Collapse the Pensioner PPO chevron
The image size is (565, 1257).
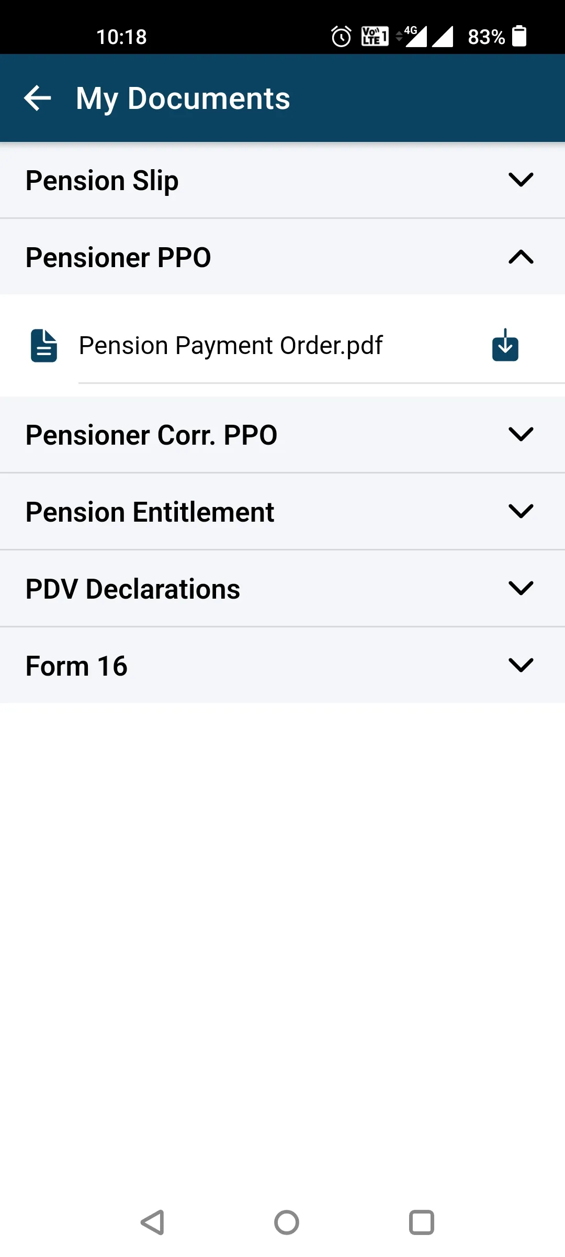[x=521, y=257]
